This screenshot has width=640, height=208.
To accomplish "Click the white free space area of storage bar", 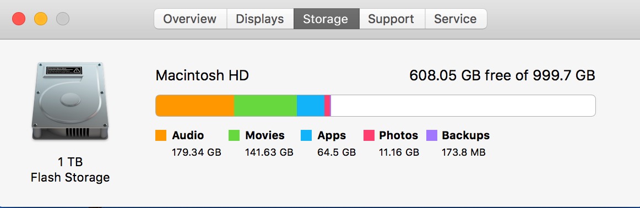I will 463,106.
